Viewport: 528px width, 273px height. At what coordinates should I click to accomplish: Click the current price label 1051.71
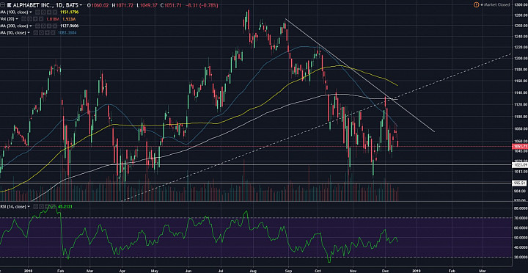click(519, 147)
